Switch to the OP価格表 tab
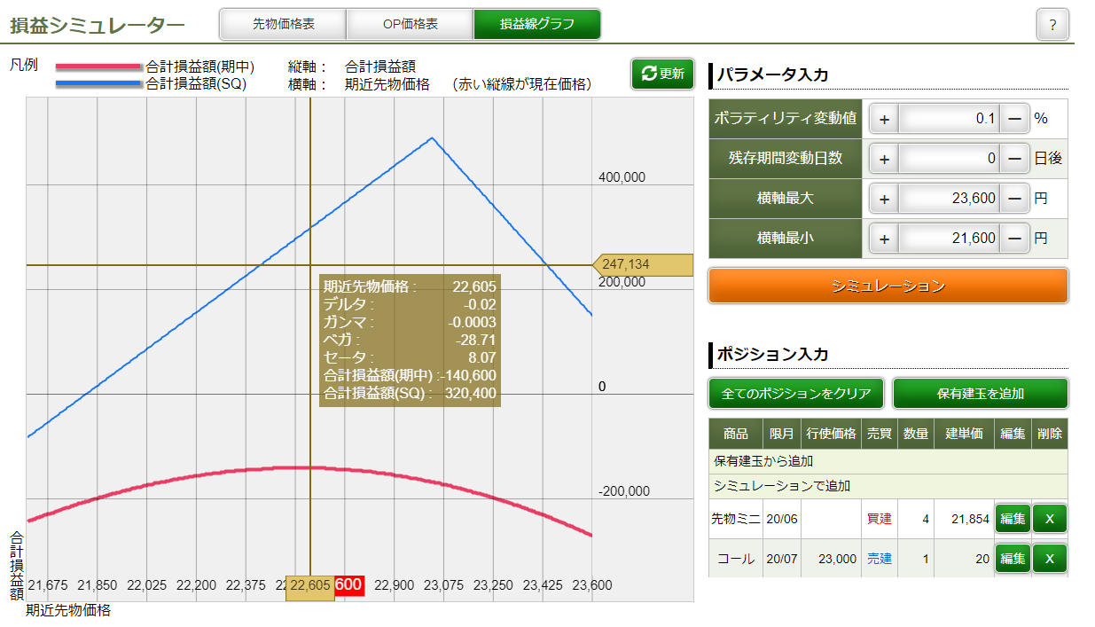This screenshot has width=1095, height=627. (409, 24)
